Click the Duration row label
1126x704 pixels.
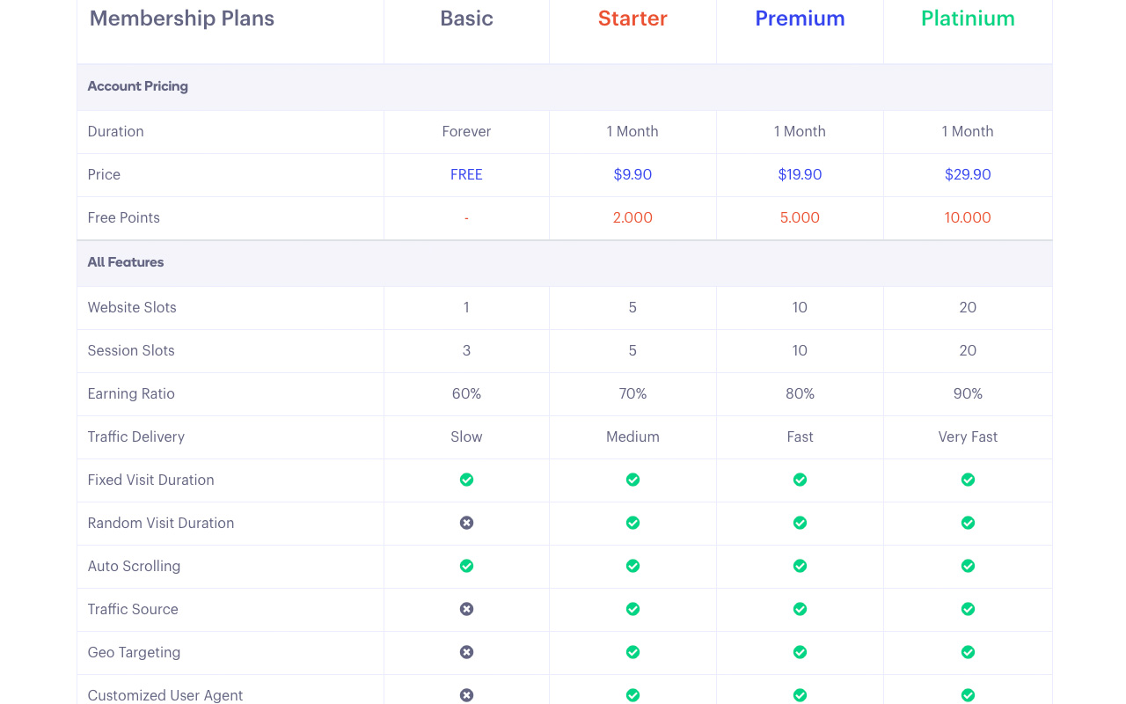tap(115, 131)
